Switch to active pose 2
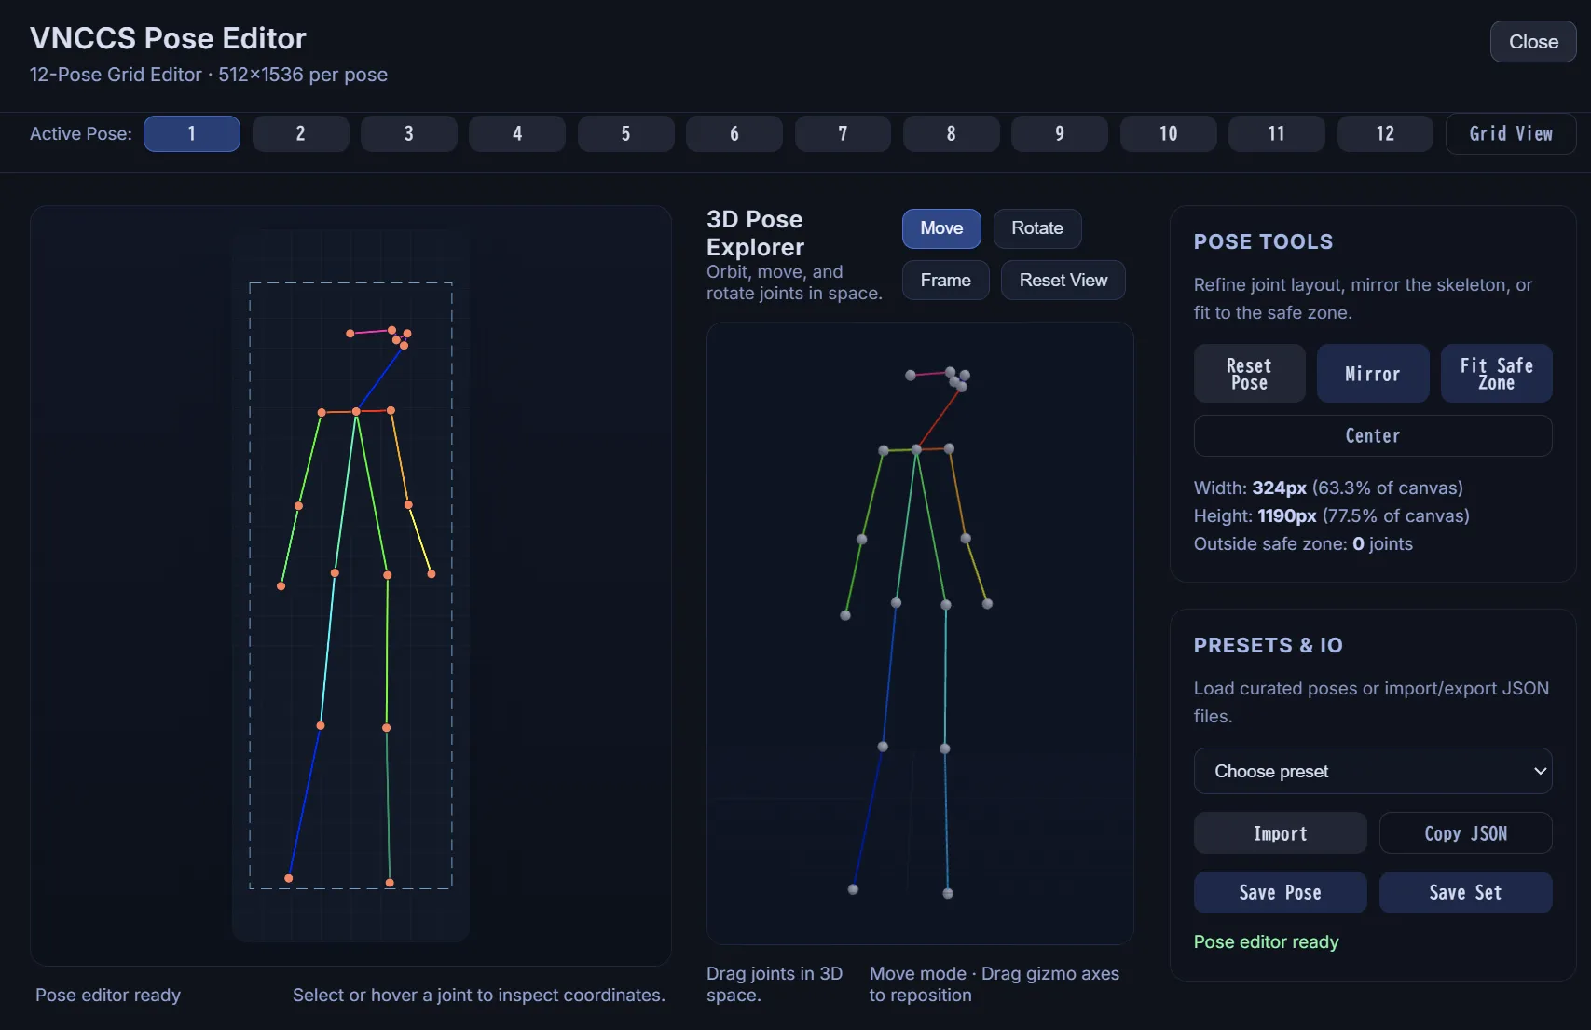1591x1030 pixels. tap(300, 133)
